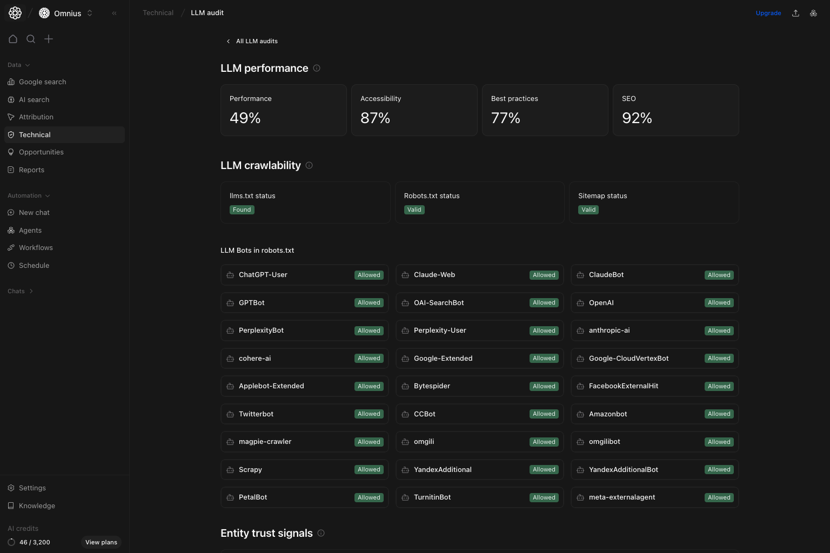
Task: Open Reports in the sidebar
Action: click(x=64, y=170)
